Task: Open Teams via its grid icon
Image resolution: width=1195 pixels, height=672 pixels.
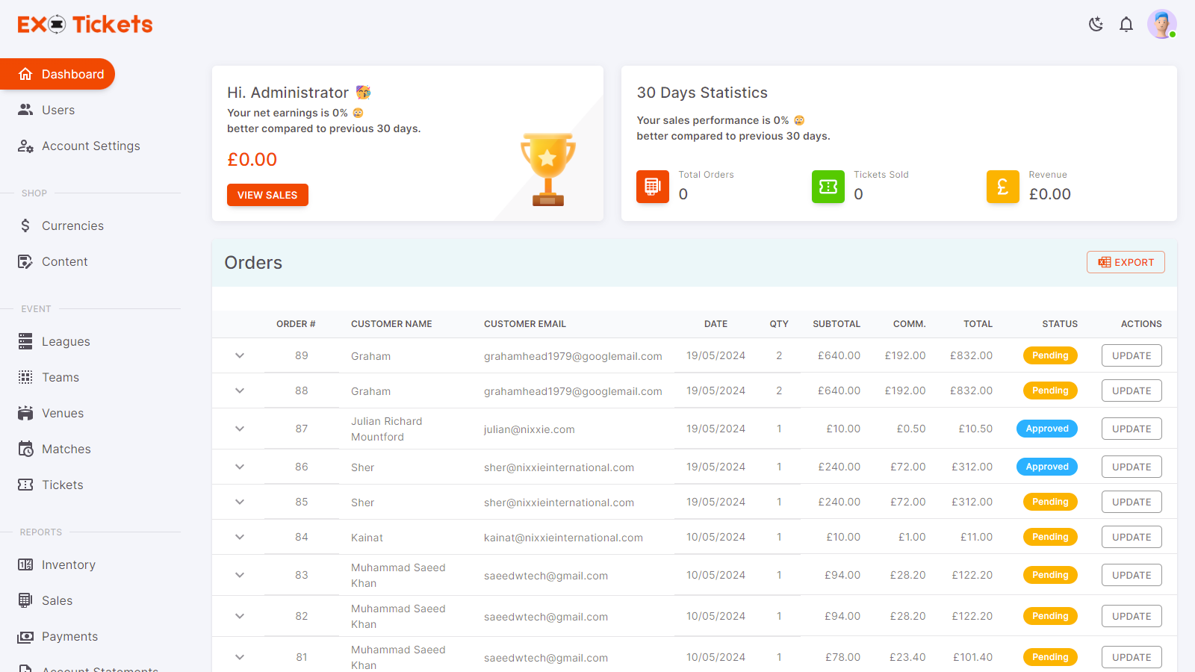Action: [25, 377]
